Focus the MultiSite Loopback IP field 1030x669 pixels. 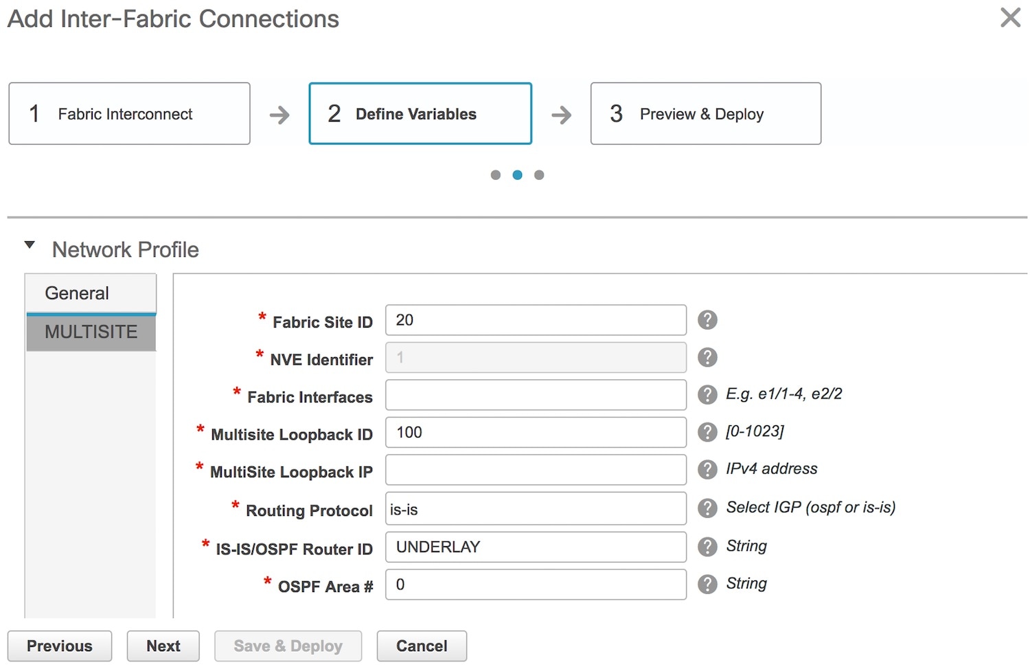536,470
